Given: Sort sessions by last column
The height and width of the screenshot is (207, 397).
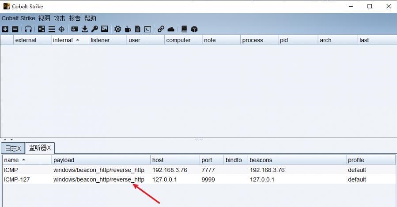Looking at the screenshot, I should click(x=377, y=40).
